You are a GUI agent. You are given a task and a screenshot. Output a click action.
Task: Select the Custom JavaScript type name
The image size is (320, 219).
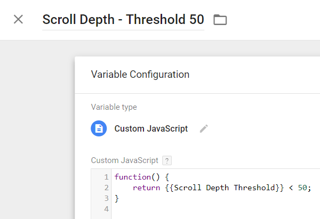(x=151, y=128)
